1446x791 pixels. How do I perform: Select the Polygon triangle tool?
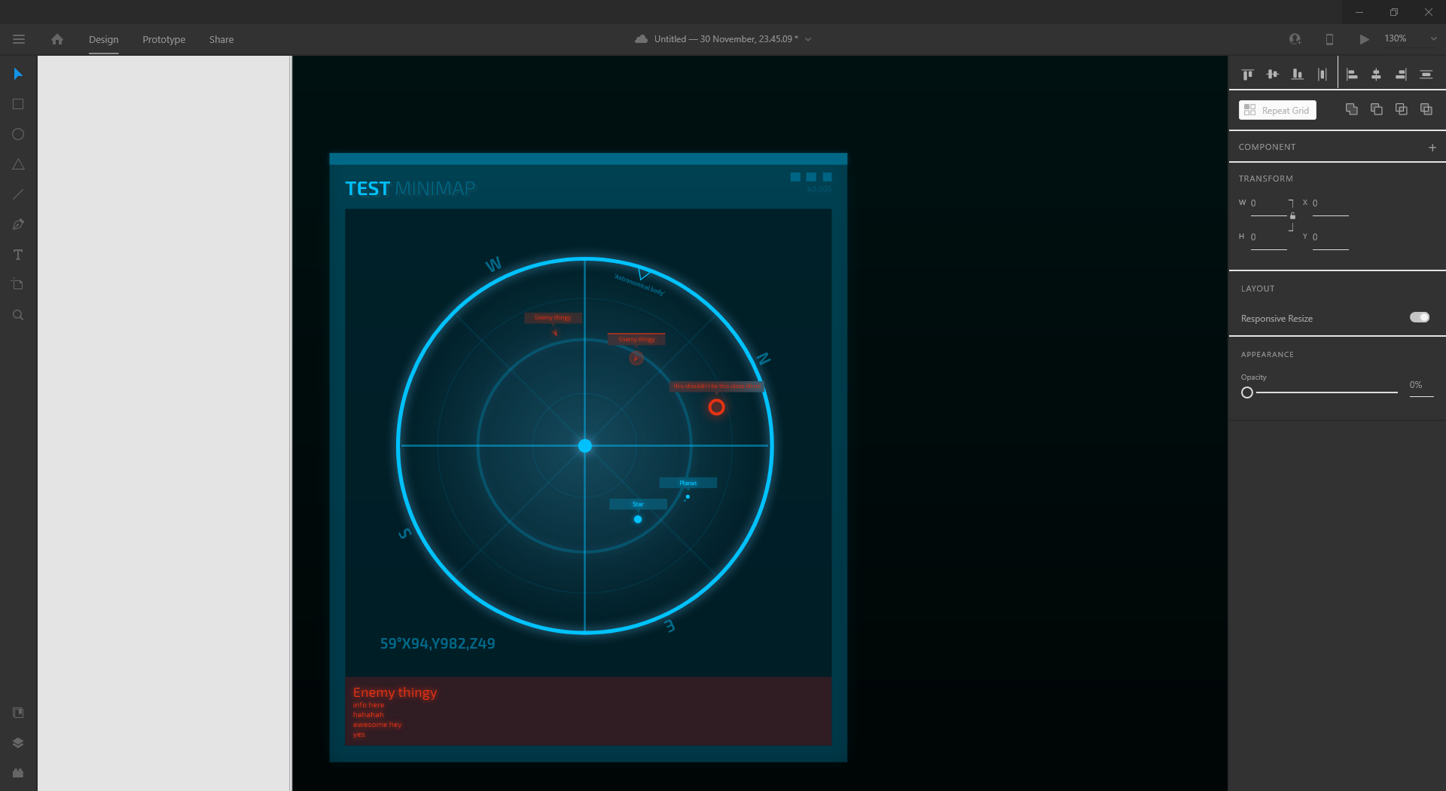coord(18,164)
